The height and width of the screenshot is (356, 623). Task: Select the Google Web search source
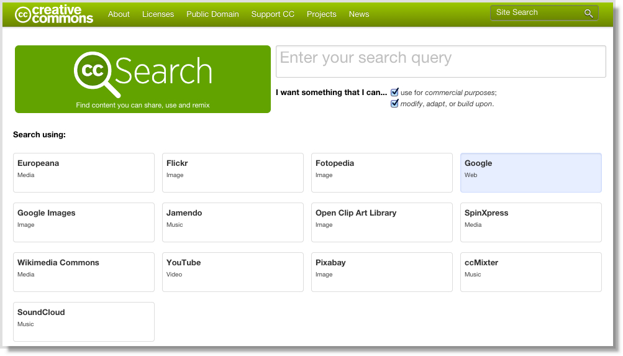pyautogui.click(x=531, y=173)
